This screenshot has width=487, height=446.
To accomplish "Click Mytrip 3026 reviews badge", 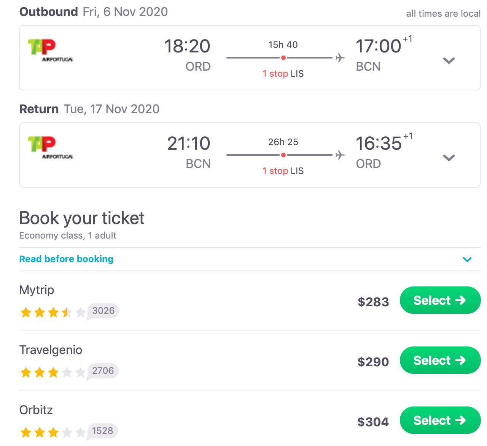I will pyautogui.click(x=103, y=311).
